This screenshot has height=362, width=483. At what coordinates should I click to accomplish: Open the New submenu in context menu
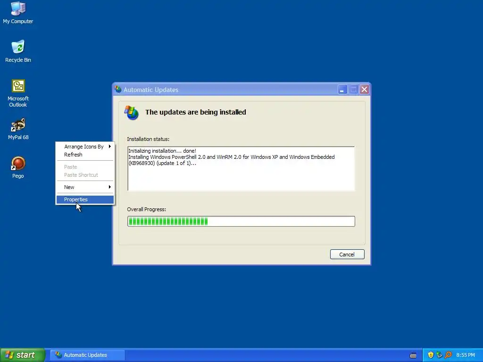click(x=85, y=187)
